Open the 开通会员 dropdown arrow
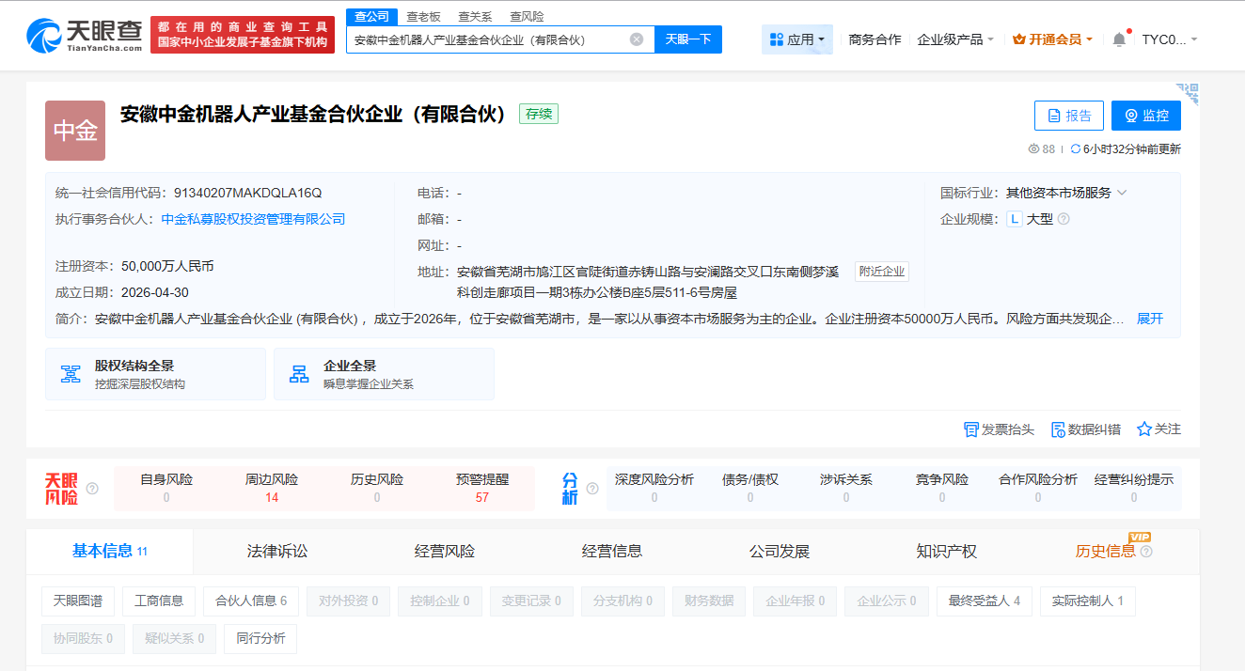 coord(1089,39)
